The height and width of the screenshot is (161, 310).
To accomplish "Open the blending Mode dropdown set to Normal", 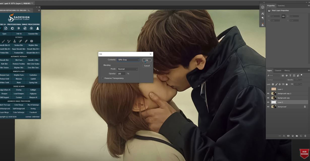I will pos(128,69).
